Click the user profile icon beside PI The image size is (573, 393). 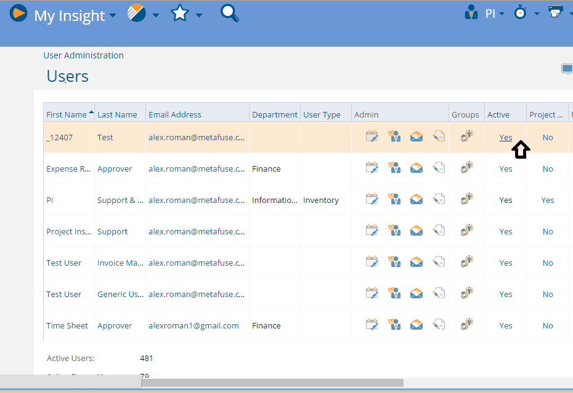(x=471, y=12)
